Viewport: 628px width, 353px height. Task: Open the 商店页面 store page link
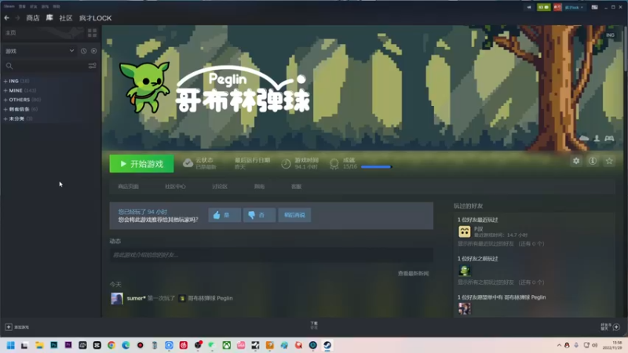click(x=128, y=187)
